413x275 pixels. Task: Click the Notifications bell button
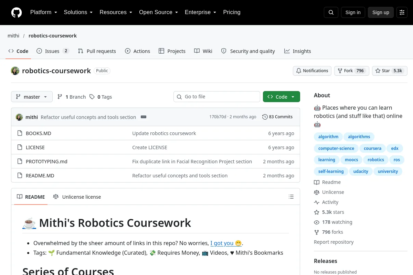312,71
